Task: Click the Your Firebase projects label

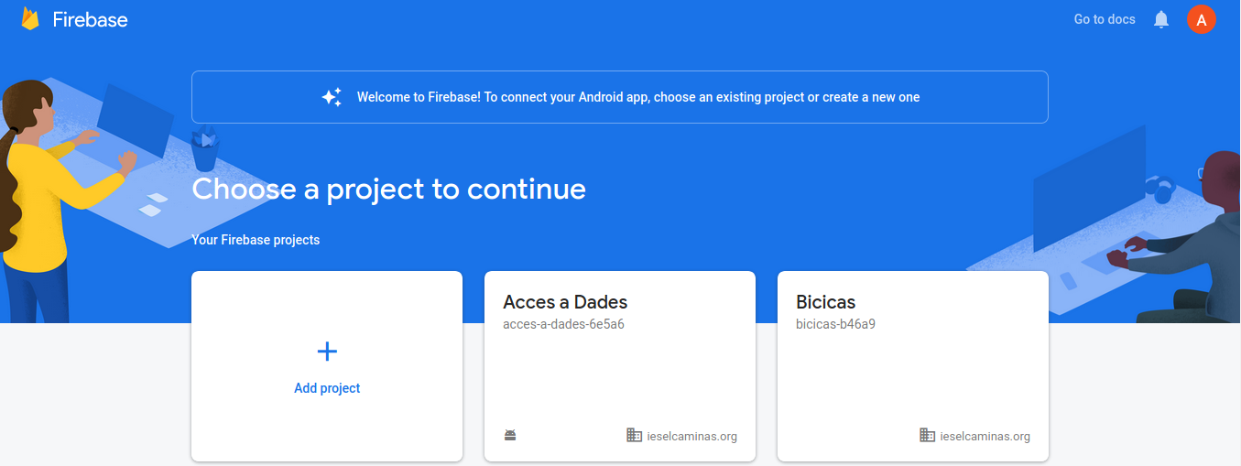Action: [256, 240]
